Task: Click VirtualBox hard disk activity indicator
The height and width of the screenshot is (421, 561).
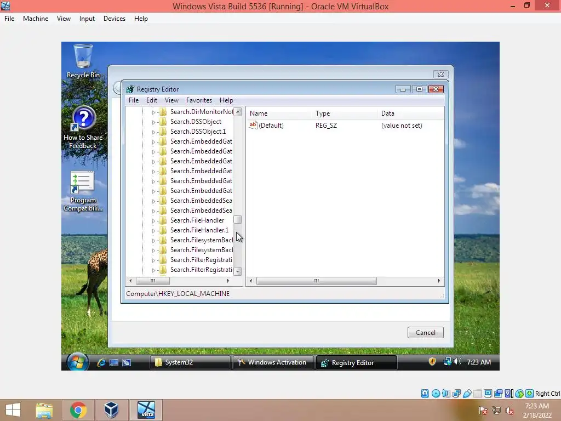Action: 425,394
